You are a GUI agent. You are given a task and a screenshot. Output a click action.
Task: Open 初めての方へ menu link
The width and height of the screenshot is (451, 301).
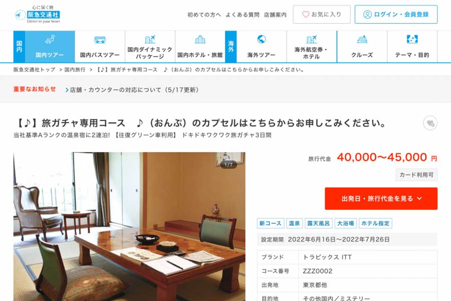(x=204, y=15)
